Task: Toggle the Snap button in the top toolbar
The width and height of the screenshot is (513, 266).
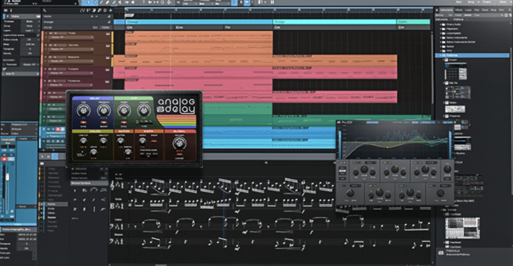Action: 235,3
